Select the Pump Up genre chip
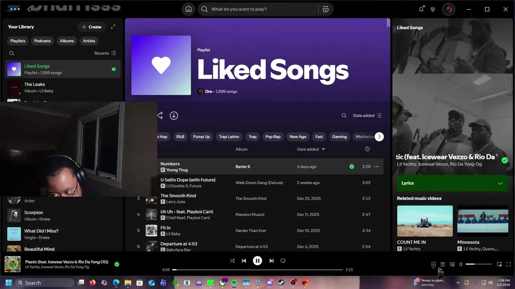515x289 pixels. (202, 137)
